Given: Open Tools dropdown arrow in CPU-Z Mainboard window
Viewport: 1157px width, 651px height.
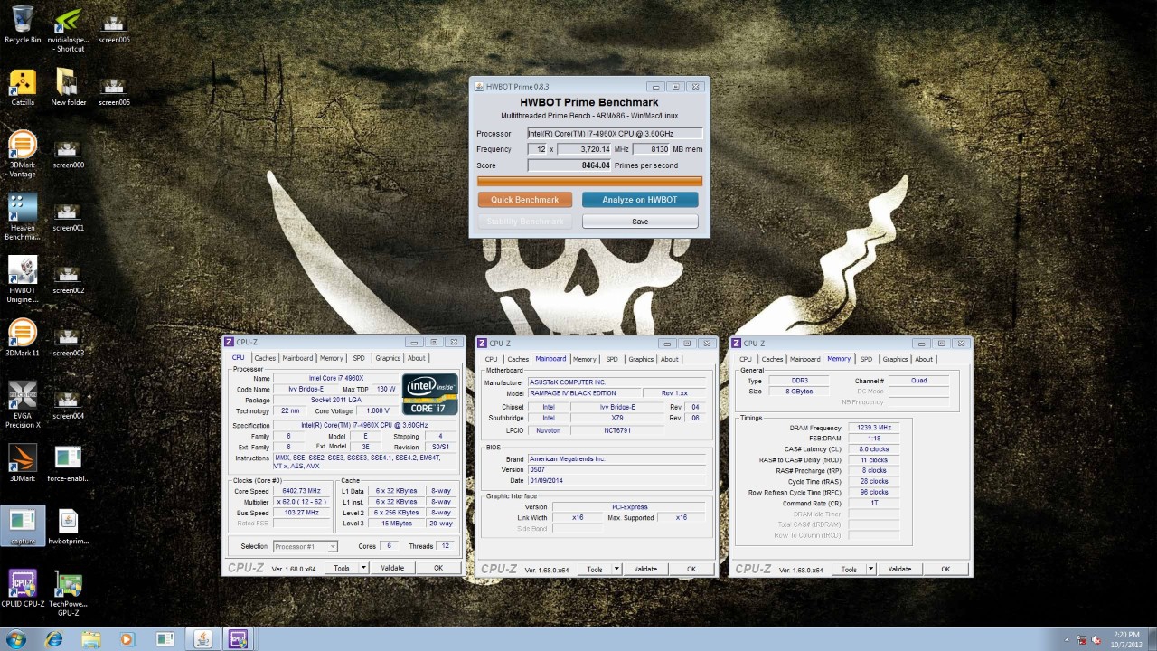Looking at the screenshot, I should coord(616,569).
